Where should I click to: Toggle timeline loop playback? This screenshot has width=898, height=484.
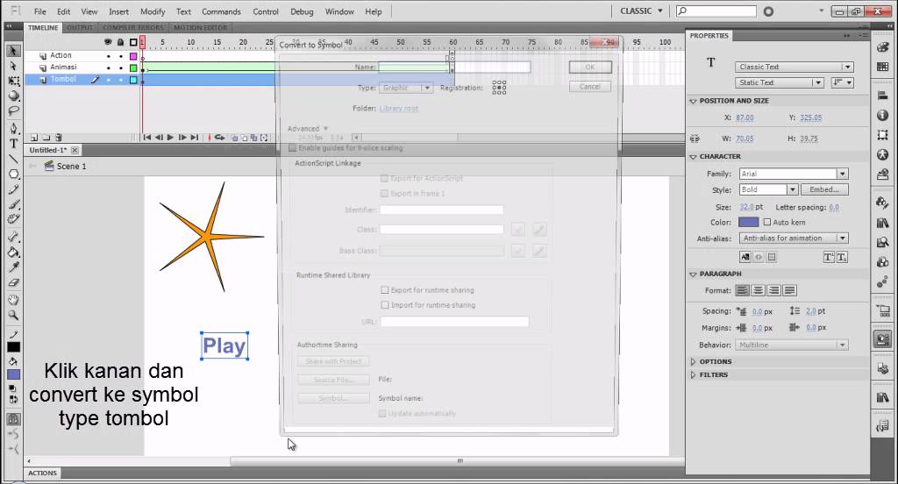(219, 138)
